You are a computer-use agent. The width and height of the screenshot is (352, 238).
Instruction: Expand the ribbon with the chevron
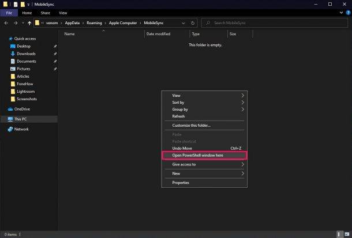(341, 13)
